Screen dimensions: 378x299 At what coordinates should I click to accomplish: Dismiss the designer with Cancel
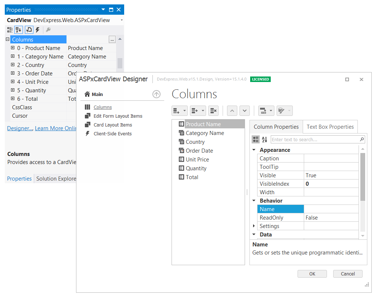[x=348, y=274]
